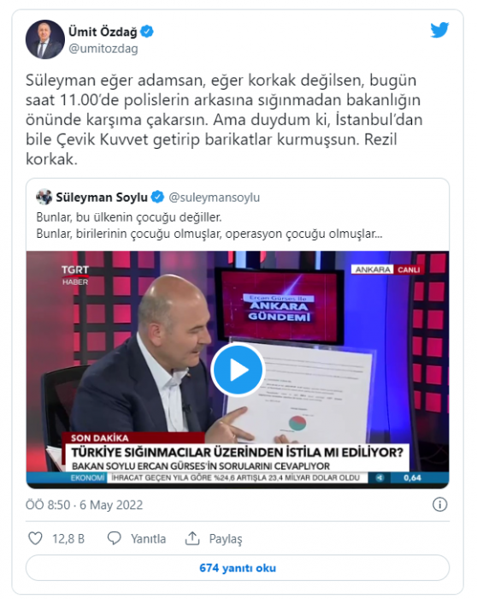This screenshot has width=477, height=599.
Task: Click the share upload icon
Action: pos(192,538)
